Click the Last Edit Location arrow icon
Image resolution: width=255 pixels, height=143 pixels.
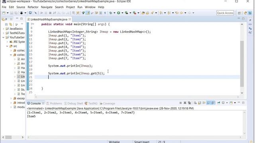177,13
